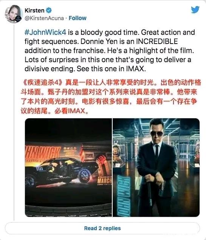Select the red Chinese translation text
Screen dimensions: 206x240
click(x=111, y=97)
